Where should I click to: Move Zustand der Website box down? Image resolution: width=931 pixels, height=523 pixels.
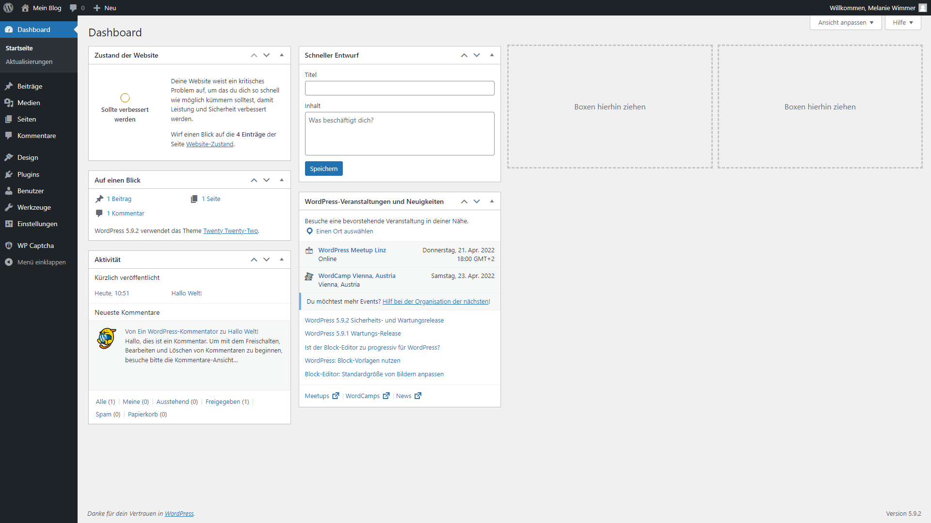pos(267,55)
